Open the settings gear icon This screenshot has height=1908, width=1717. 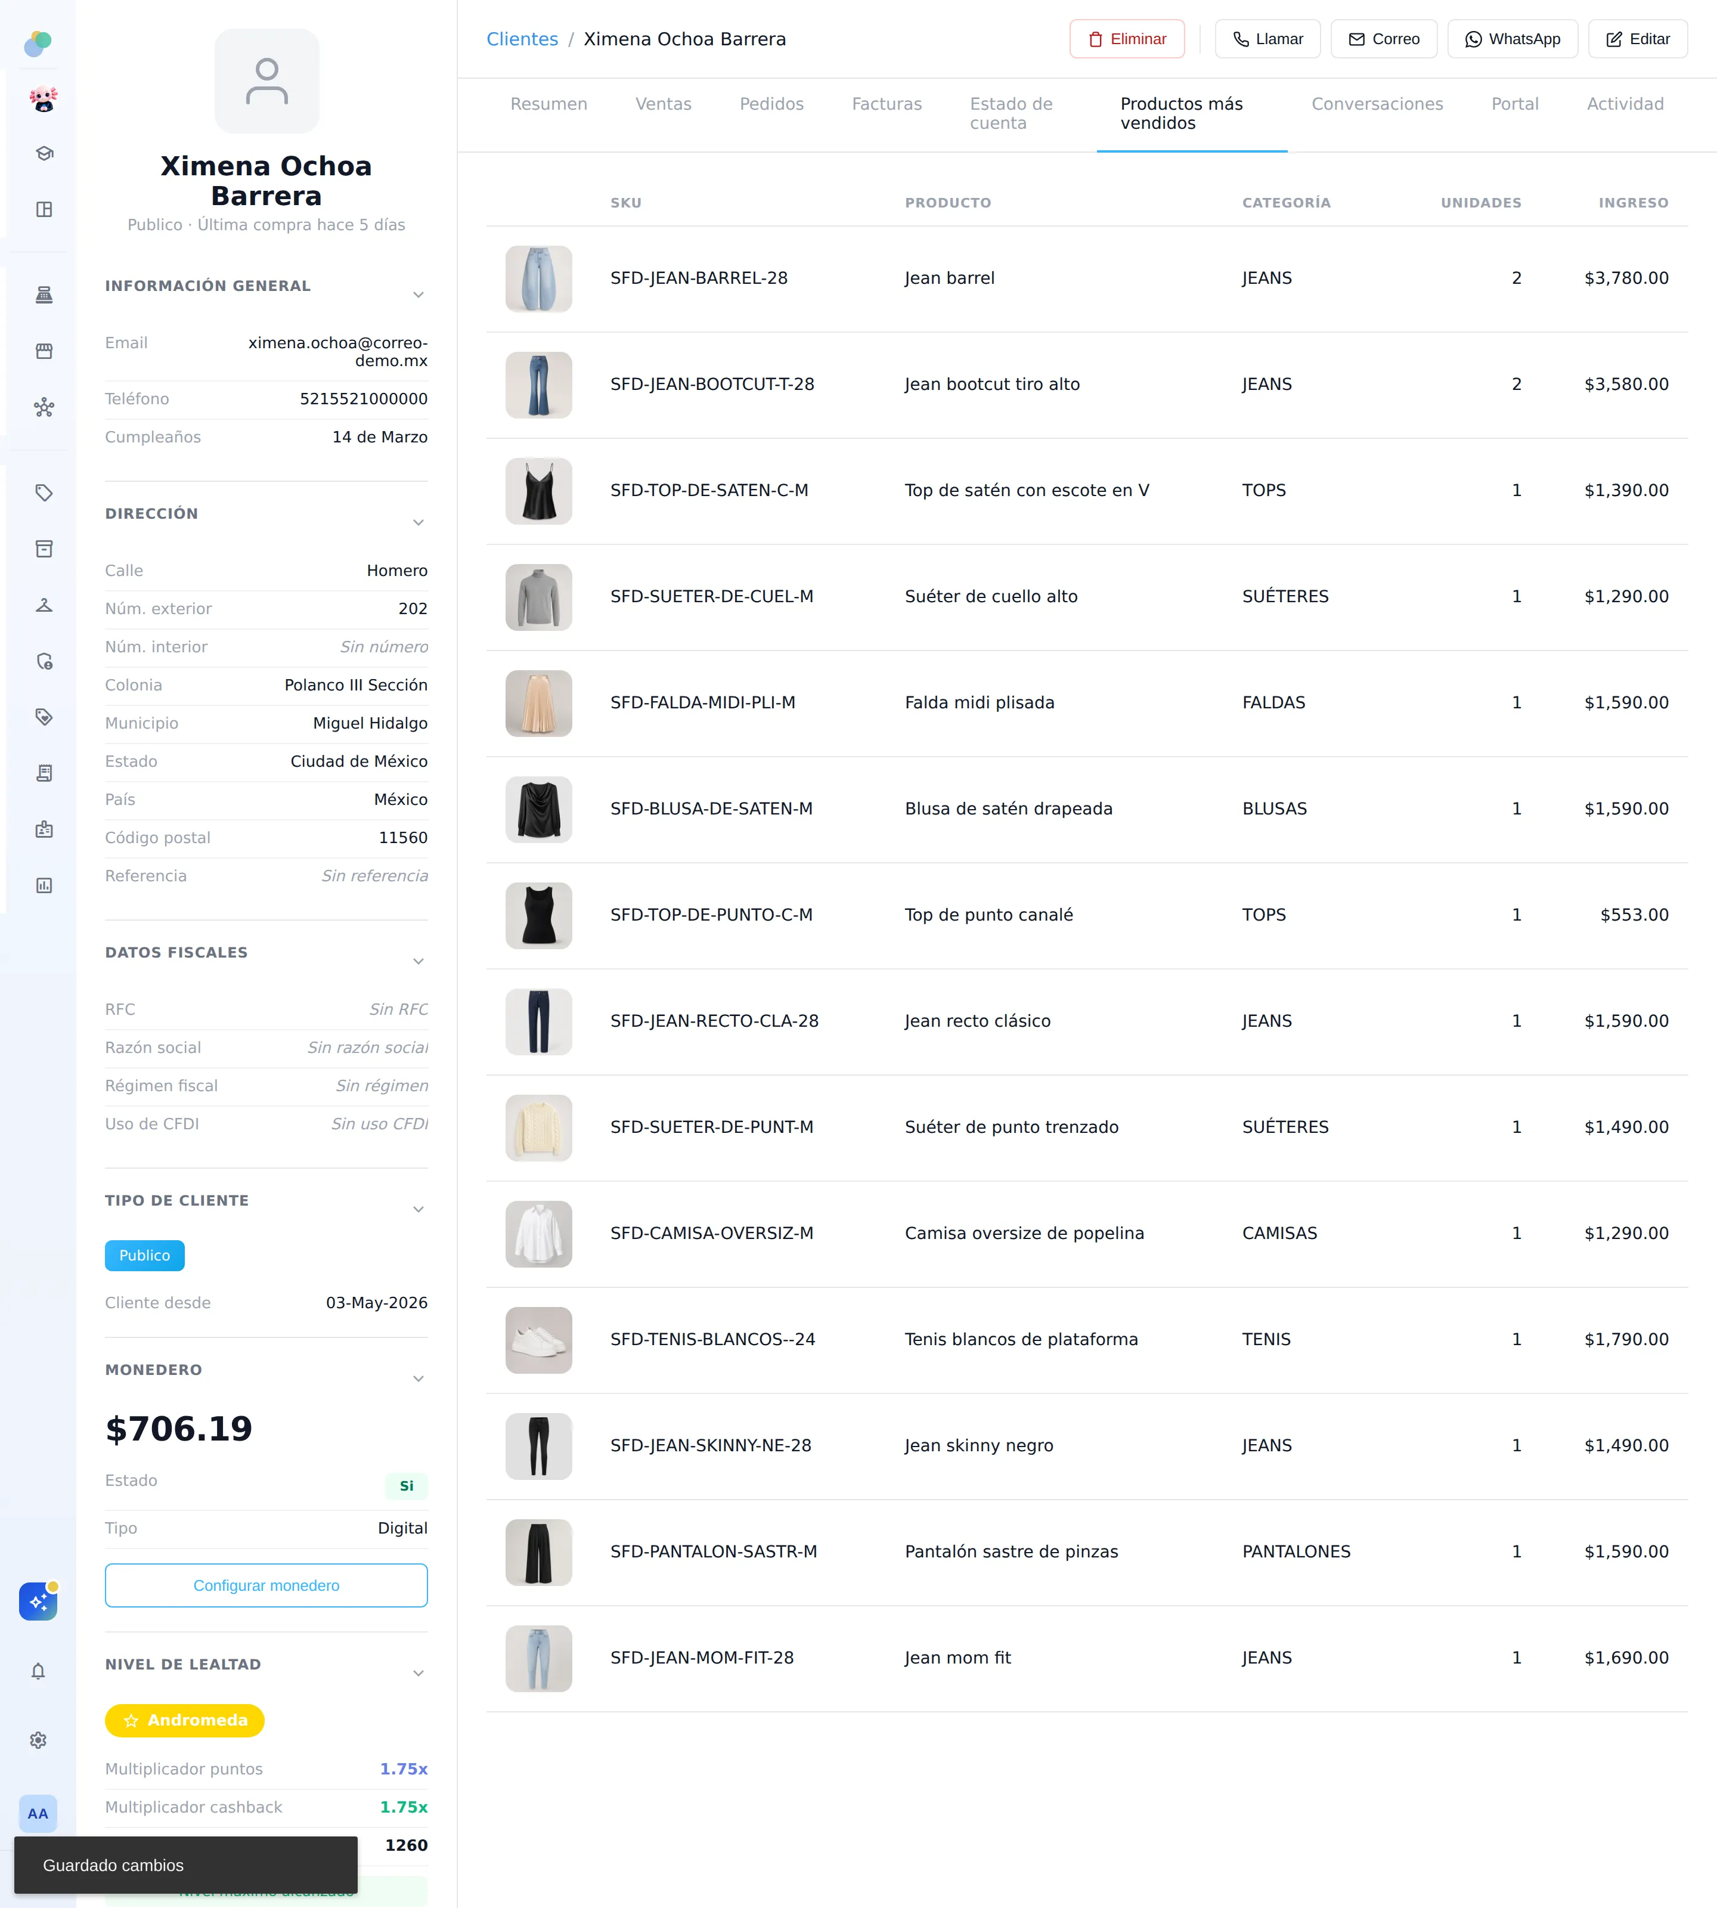[38, 1740]
